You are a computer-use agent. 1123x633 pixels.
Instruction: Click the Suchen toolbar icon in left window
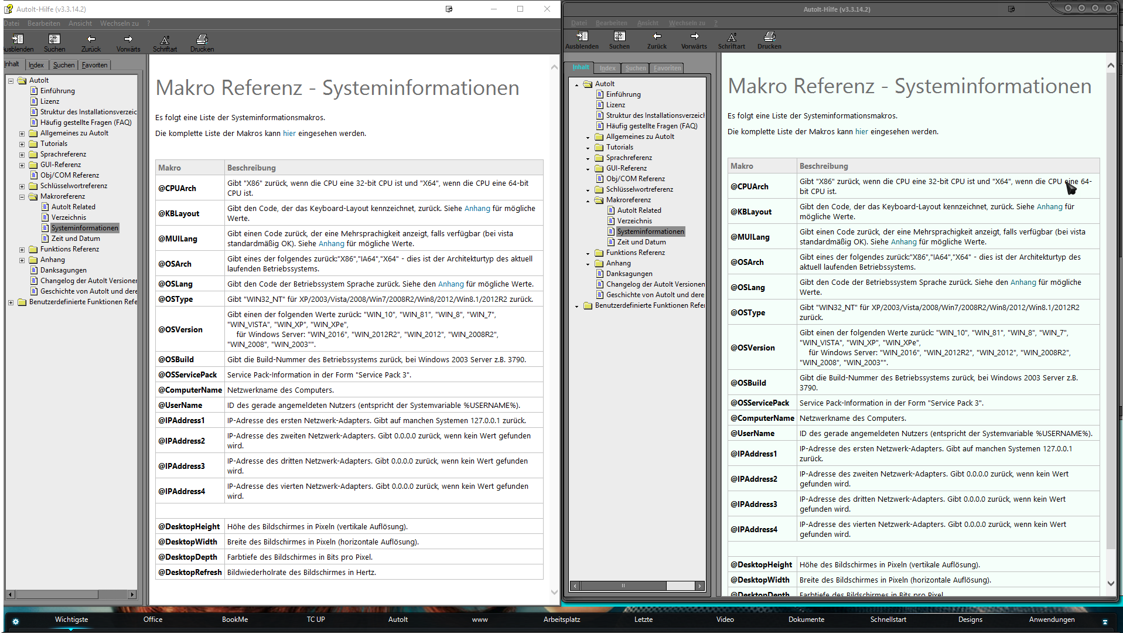click(x=54, y=40)
